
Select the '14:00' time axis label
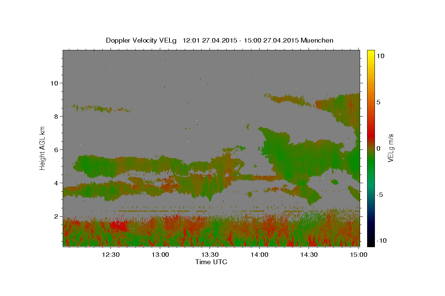[x=259, y=255]
